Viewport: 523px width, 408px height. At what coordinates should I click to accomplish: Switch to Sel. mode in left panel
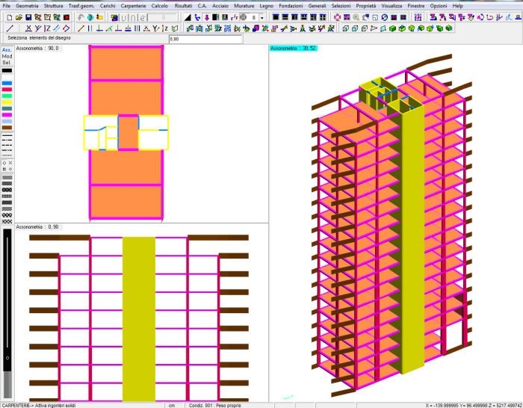pos(7,64)
